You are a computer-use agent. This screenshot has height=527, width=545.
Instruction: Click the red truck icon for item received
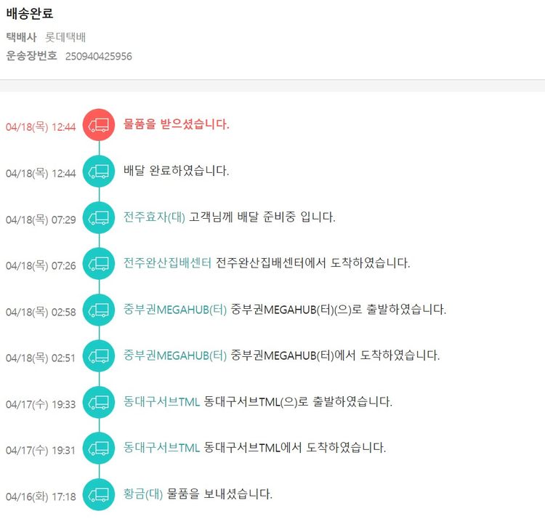99,125
